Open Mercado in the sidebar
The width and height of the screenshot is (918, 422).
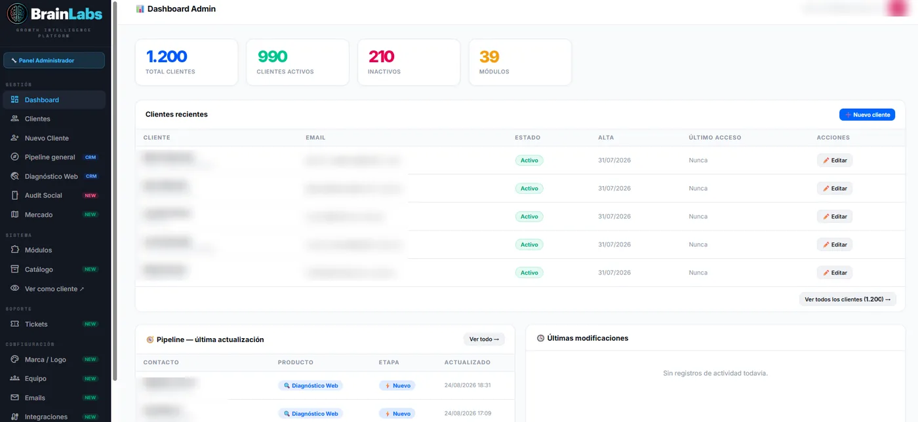[x=54, y=214]
